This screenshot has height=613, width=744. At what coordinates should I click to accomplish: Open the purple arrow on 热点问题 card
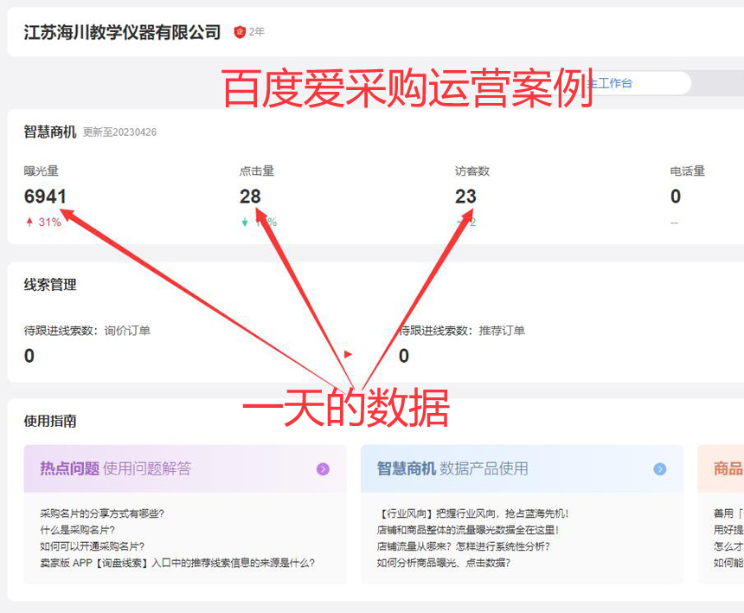click(323, 469)
